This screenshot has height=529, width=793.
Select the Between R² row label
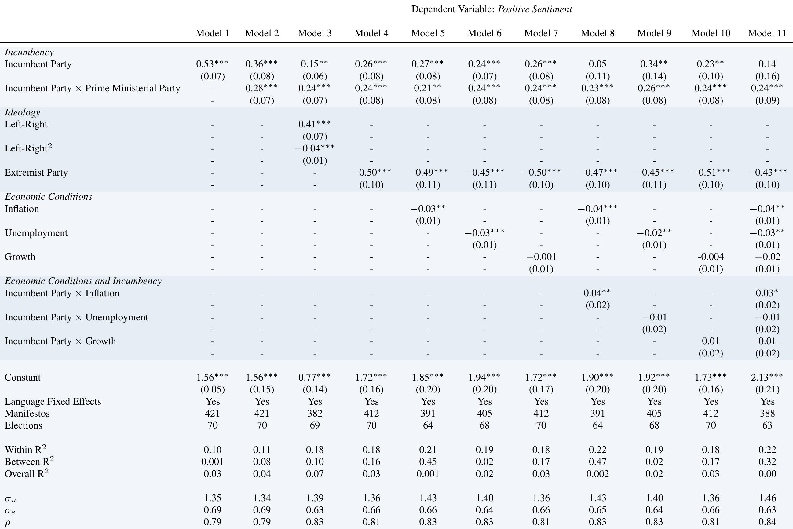(x=29, y=461)
